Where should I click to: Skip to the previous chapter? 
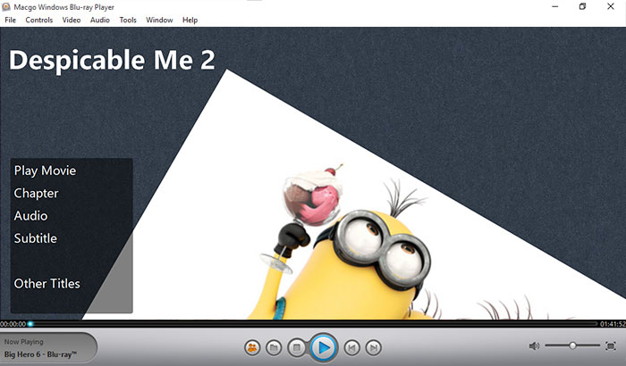[351, 348]
